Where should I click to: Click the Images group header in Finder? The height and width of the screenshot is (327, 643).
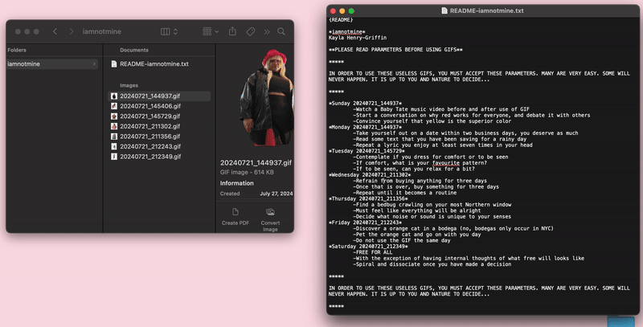click(x=129, y=85)
